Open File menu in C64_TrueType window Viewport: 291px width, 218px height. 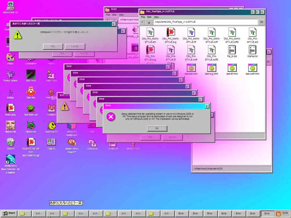[143, 17]
